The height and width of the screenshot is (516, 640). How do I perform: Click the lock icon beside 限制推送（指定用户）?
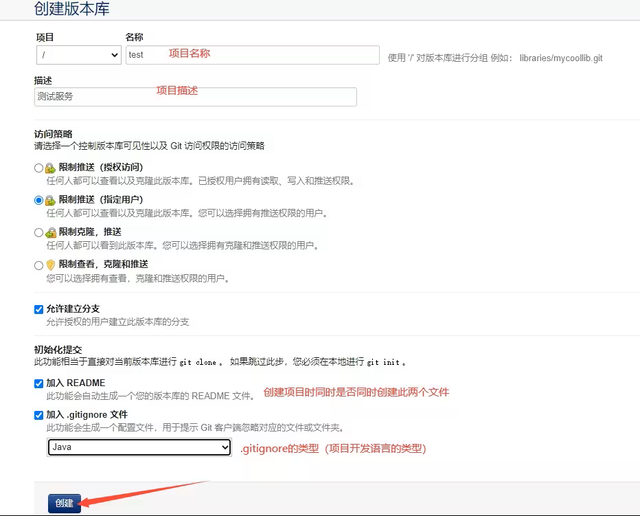50,201
